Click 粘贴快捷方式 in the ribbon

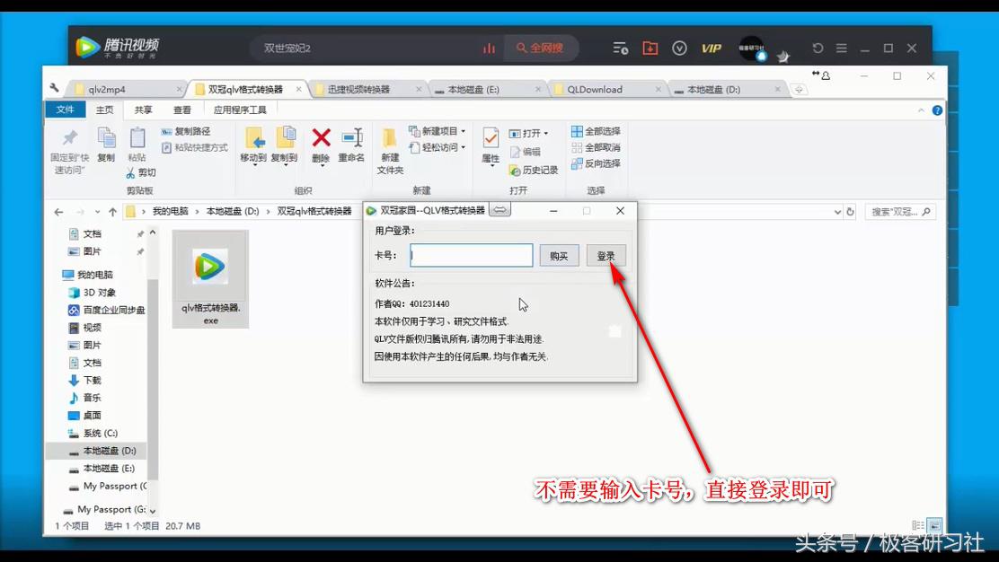(194, 147)
